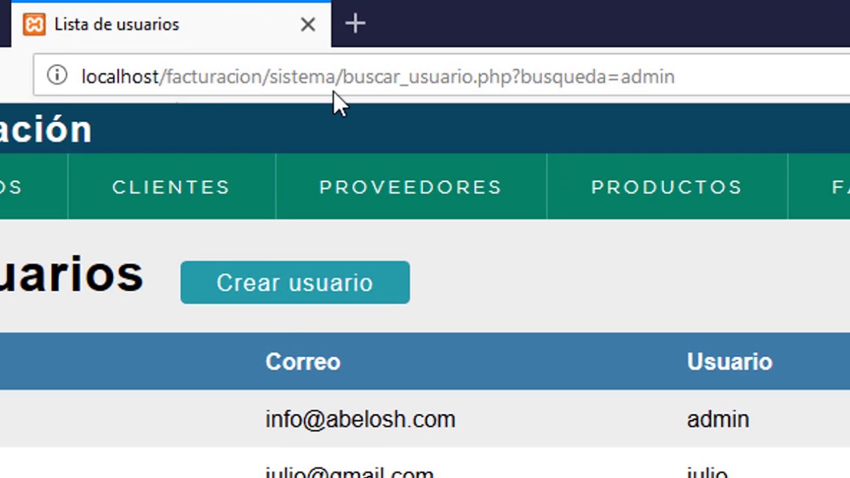Close the Lista de usuarios tab
This screenshot has width=850, height=478.
(307, 25)
